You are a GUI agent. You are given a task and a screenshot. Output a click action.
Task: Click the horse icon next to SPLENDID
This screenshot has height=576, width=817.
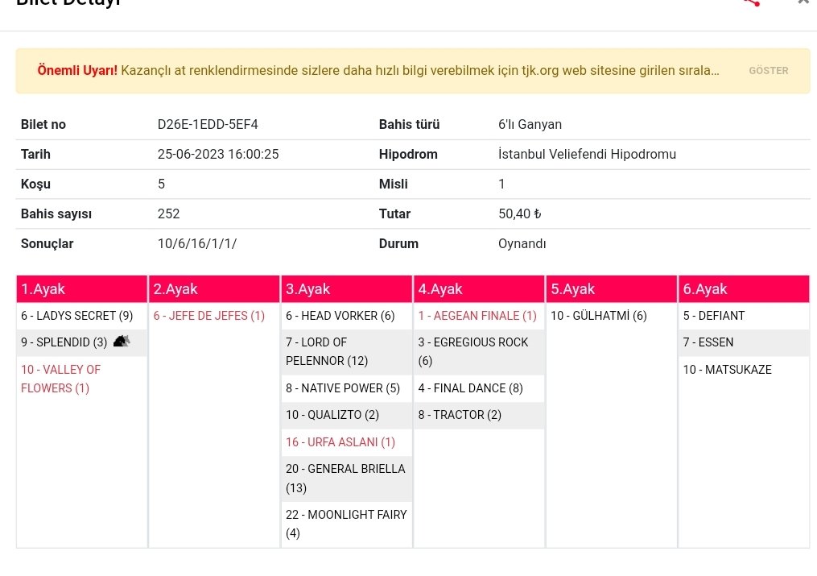click(122, 342)
